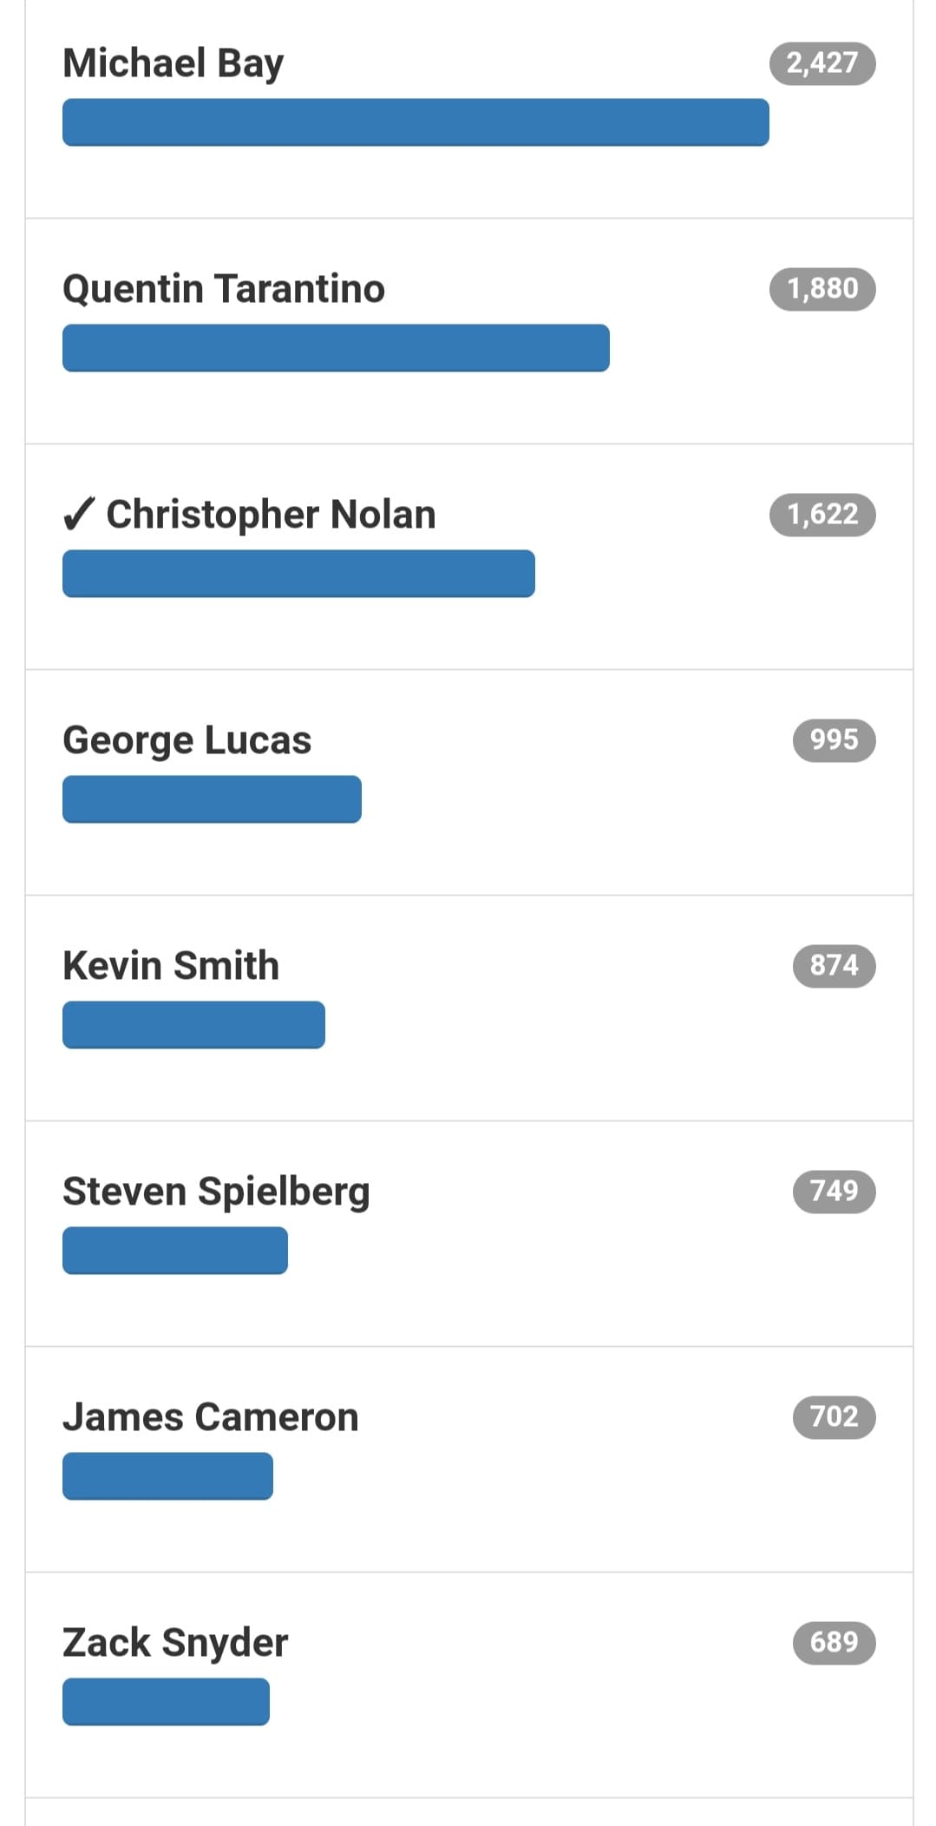
Task: Click the 874 badge next to Kevin Smith
Action: pos(835,966)
